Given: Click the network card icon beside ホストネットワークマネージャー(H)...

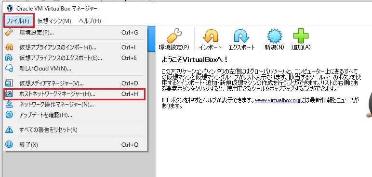Looking at the screenshot, I should pos(9,94).
